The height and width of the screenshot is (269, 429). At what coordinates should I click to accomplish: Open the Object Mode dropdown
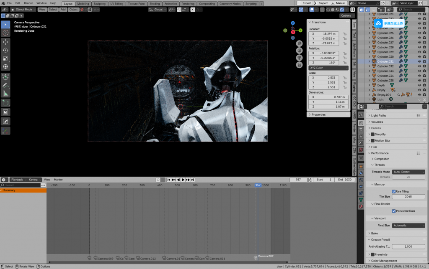(23, 10)
